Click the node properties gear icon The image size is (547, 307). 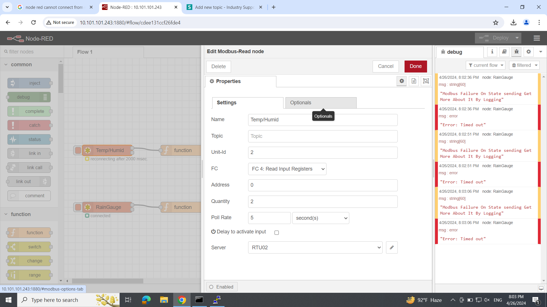pos(402,81)
